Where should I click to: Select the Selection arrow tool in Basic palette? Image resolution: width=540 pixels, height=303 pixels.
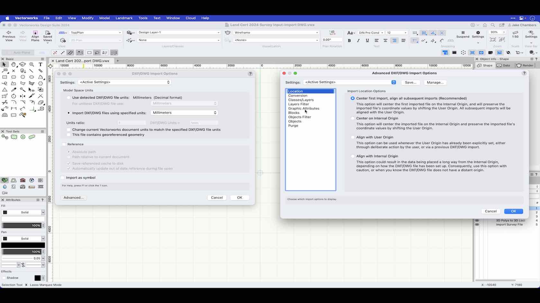4,64
